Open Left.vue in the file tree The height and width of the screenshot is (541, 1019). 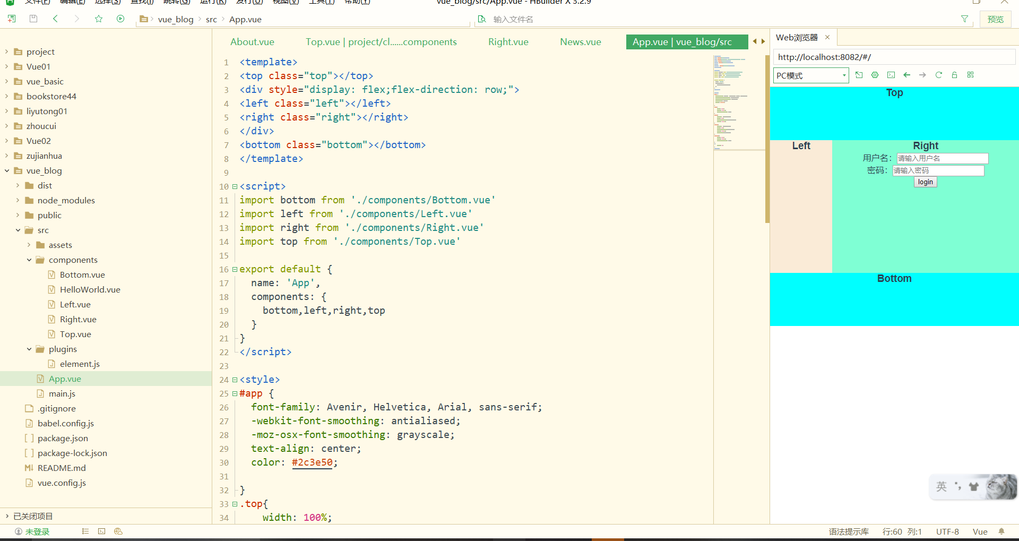75,304
